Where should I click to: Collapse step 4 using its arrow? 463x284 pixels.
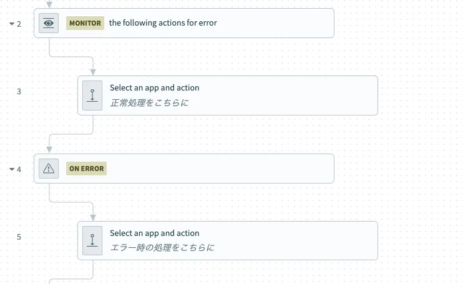(x=11, y=169)
